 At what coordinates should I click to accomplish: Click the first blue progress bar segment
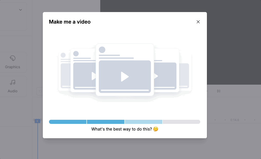point(68,122)
